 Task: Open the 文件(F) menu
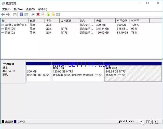[6, 9]
